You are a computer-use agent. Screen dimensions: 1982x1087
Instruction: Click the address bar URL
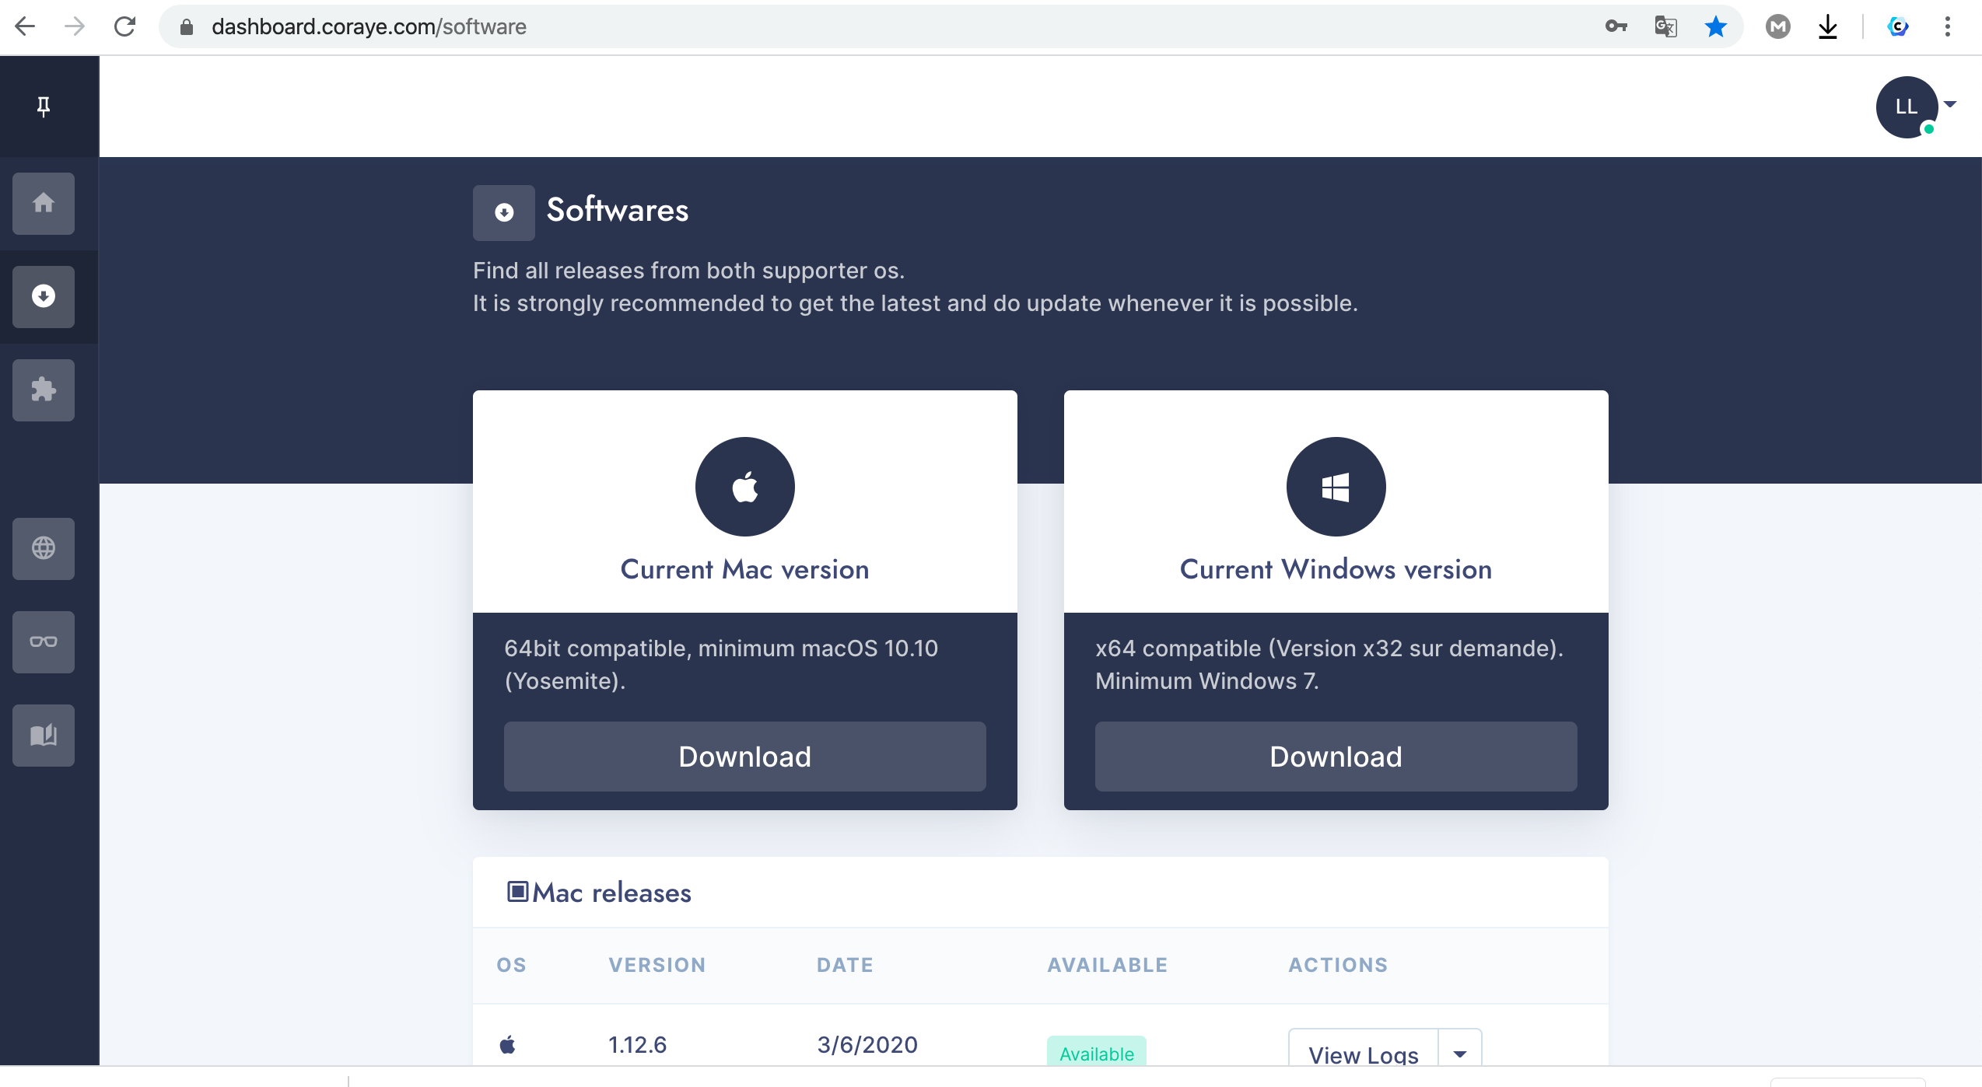(x=369, y=26)
